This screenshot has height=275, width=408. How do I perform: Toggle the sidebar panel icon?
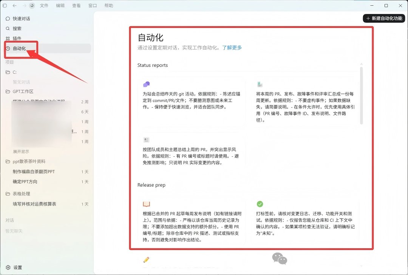tap(5, 5)
